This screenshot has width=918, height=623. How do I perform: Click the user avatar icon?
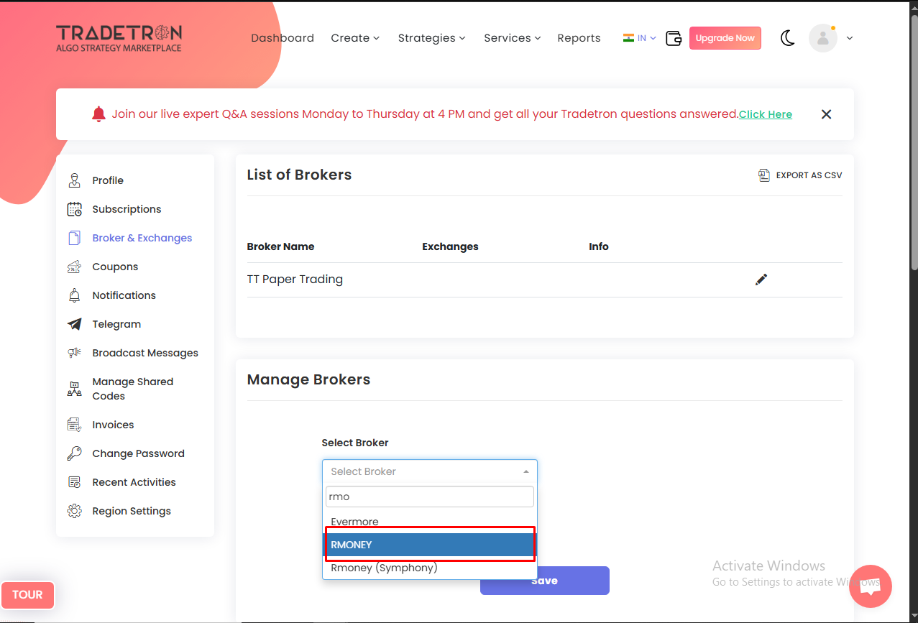822,38
